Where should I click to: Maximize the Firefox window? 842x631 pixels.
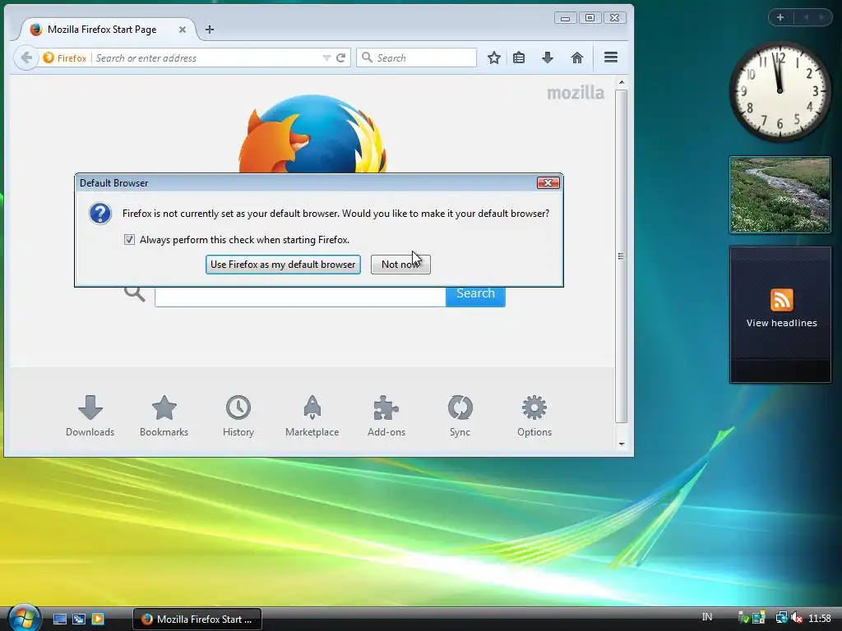590,18
